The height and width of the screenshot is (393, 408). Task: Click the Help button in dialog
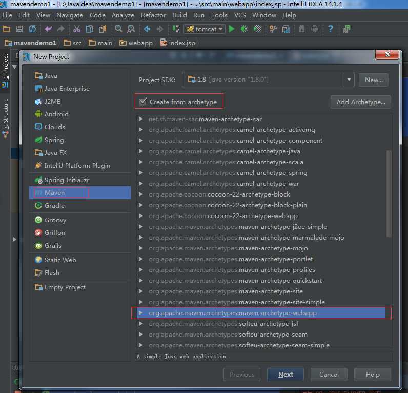pos(372,374)
